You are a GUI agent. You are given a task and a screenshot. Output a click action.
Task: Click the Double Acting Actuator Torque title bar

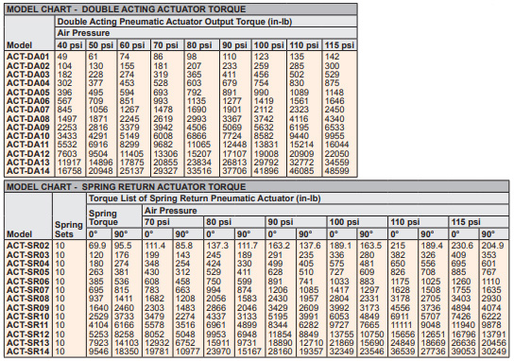(180, 9)
